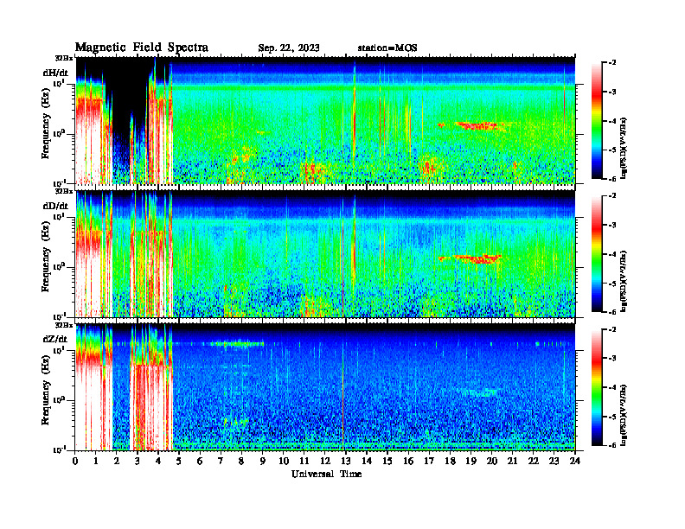Click hour 18 on the time axis

(450, 461)
